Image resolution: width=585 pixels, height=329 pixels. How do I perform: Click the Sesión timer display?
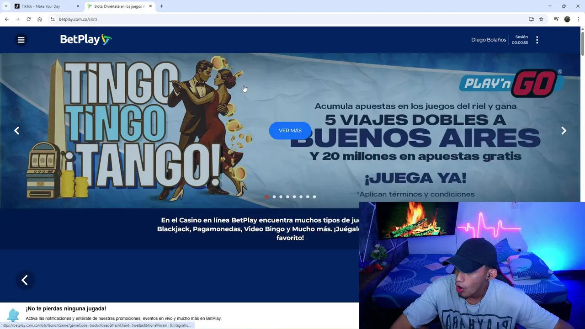click(520, 40)
